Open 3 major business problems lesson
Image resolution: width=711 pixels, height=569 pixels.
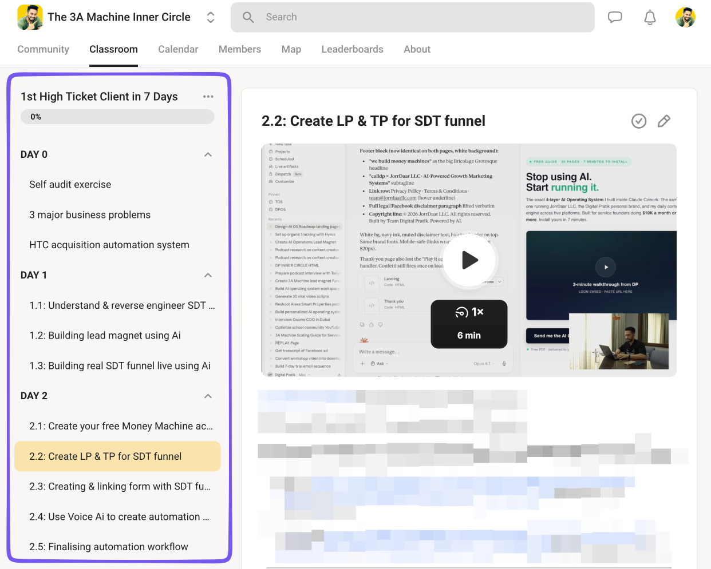click(117, 214)
